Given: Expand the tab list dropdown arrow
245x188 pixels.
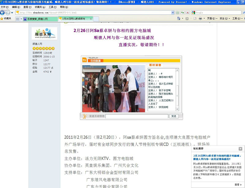Looking at the screenshot, I should click(21, 19).
